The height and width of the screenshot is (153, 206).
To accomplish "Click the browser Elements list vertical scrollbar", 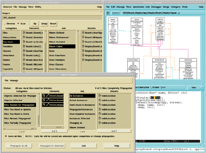I will click(46, 51).
